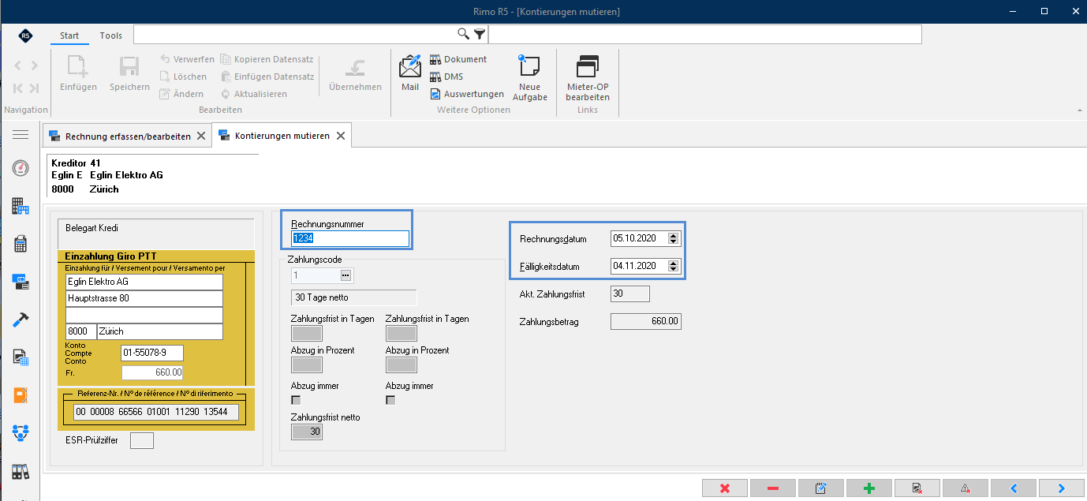Click the Rechnungsnummer input field
Image resolution: width=1087 pixels, height=501 pixels.
(x=350, y=239)
